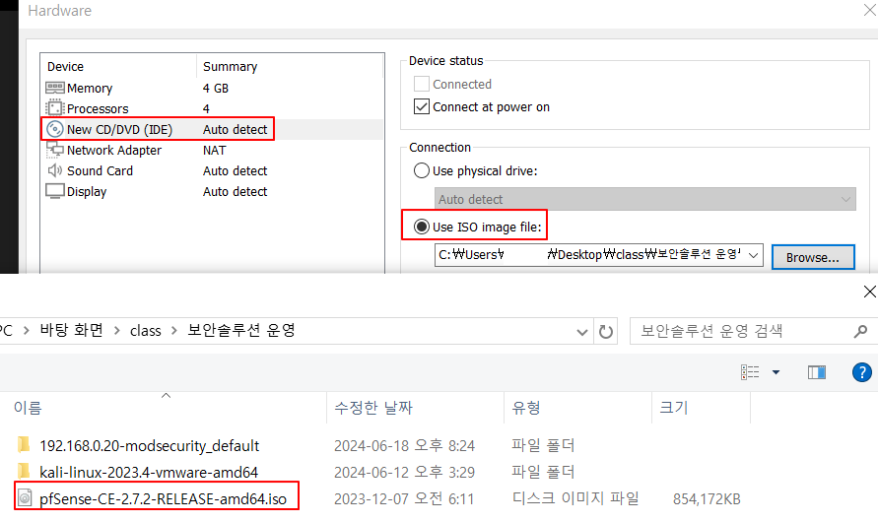
Task: Expand the ISO image path dropdown arrow
Action: [x=754, y=255]
